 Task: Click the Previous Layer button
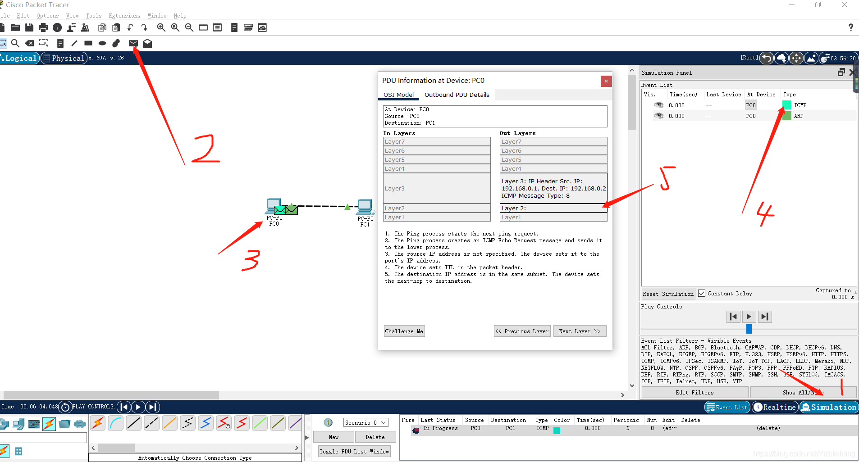tap(522, 331)
